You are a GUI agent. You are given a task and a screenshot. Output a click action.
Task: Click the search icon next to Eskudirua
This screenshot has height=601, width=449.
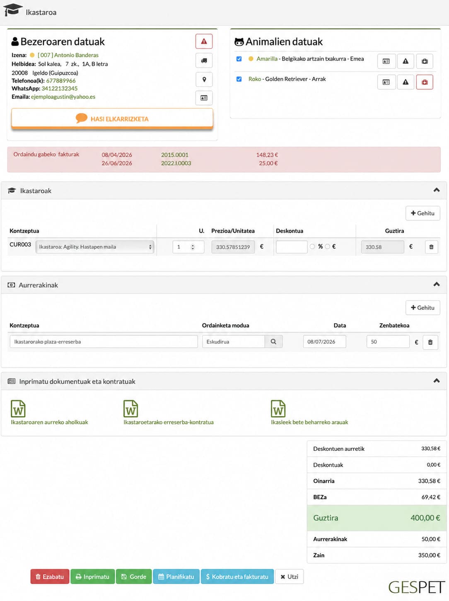(273, 342)
